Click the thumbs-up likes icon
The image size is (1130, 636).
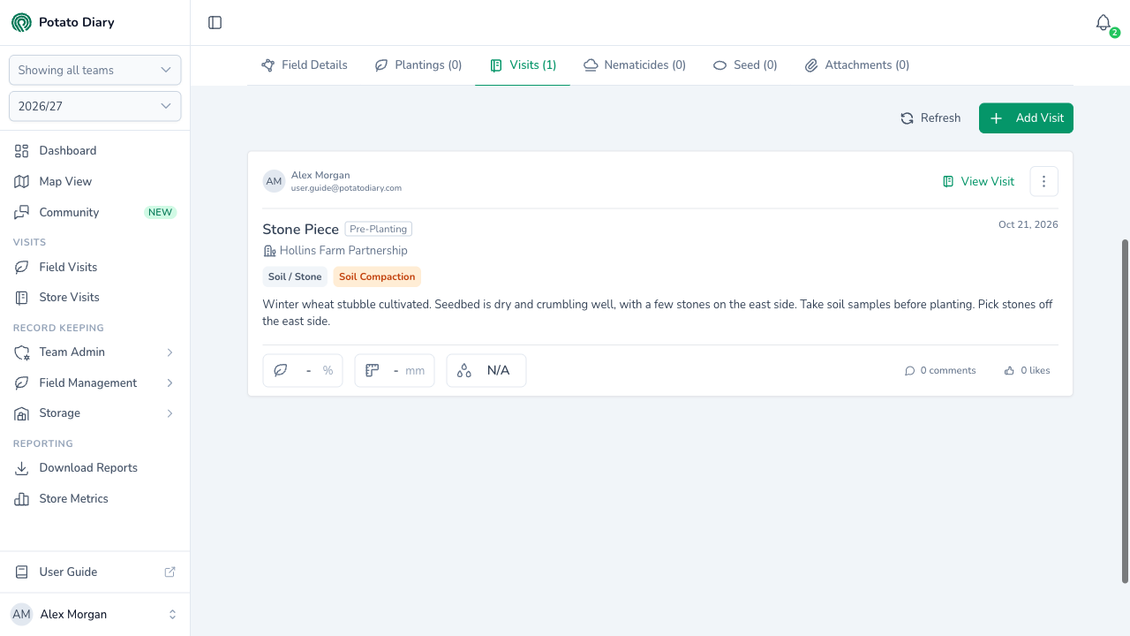(1009, 371)
